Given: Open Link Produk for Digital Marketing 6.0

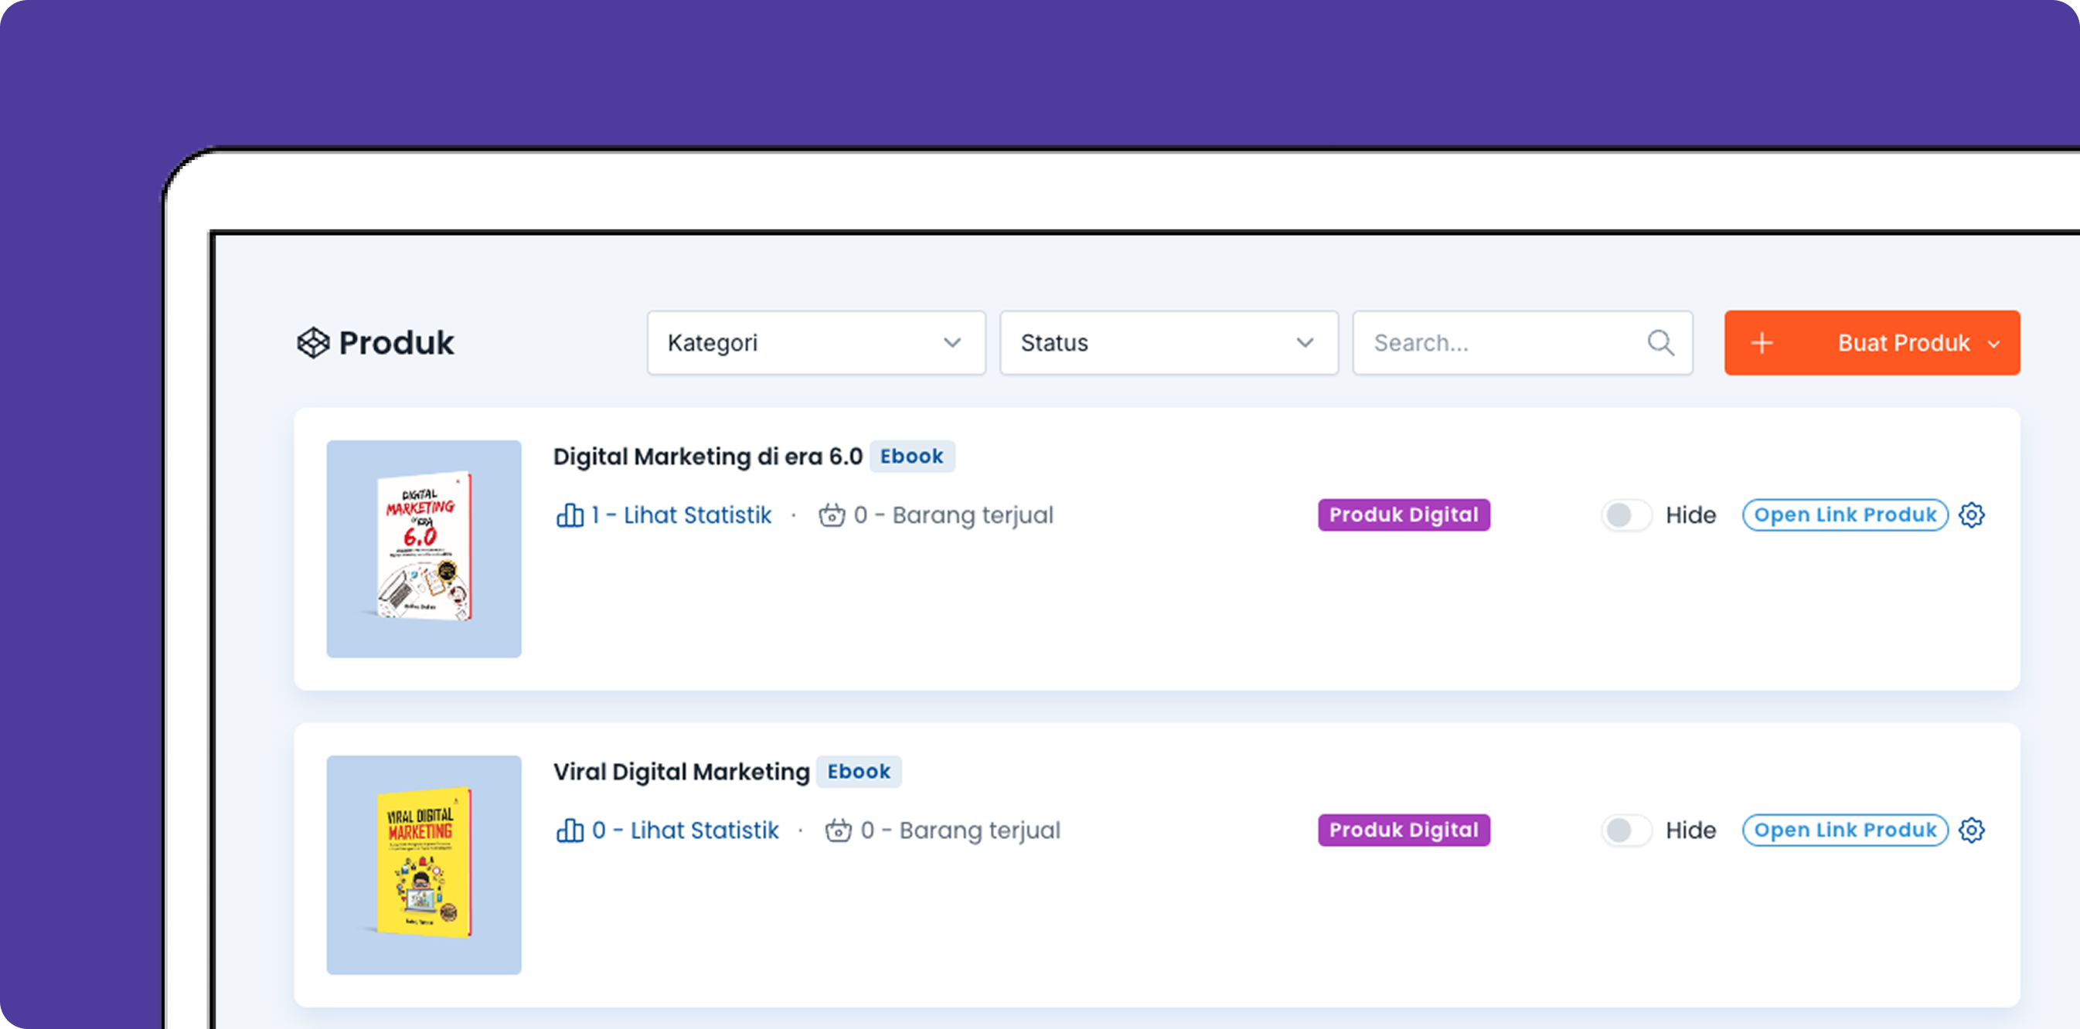Looking at the screenshot, I should click(1844, 515).
